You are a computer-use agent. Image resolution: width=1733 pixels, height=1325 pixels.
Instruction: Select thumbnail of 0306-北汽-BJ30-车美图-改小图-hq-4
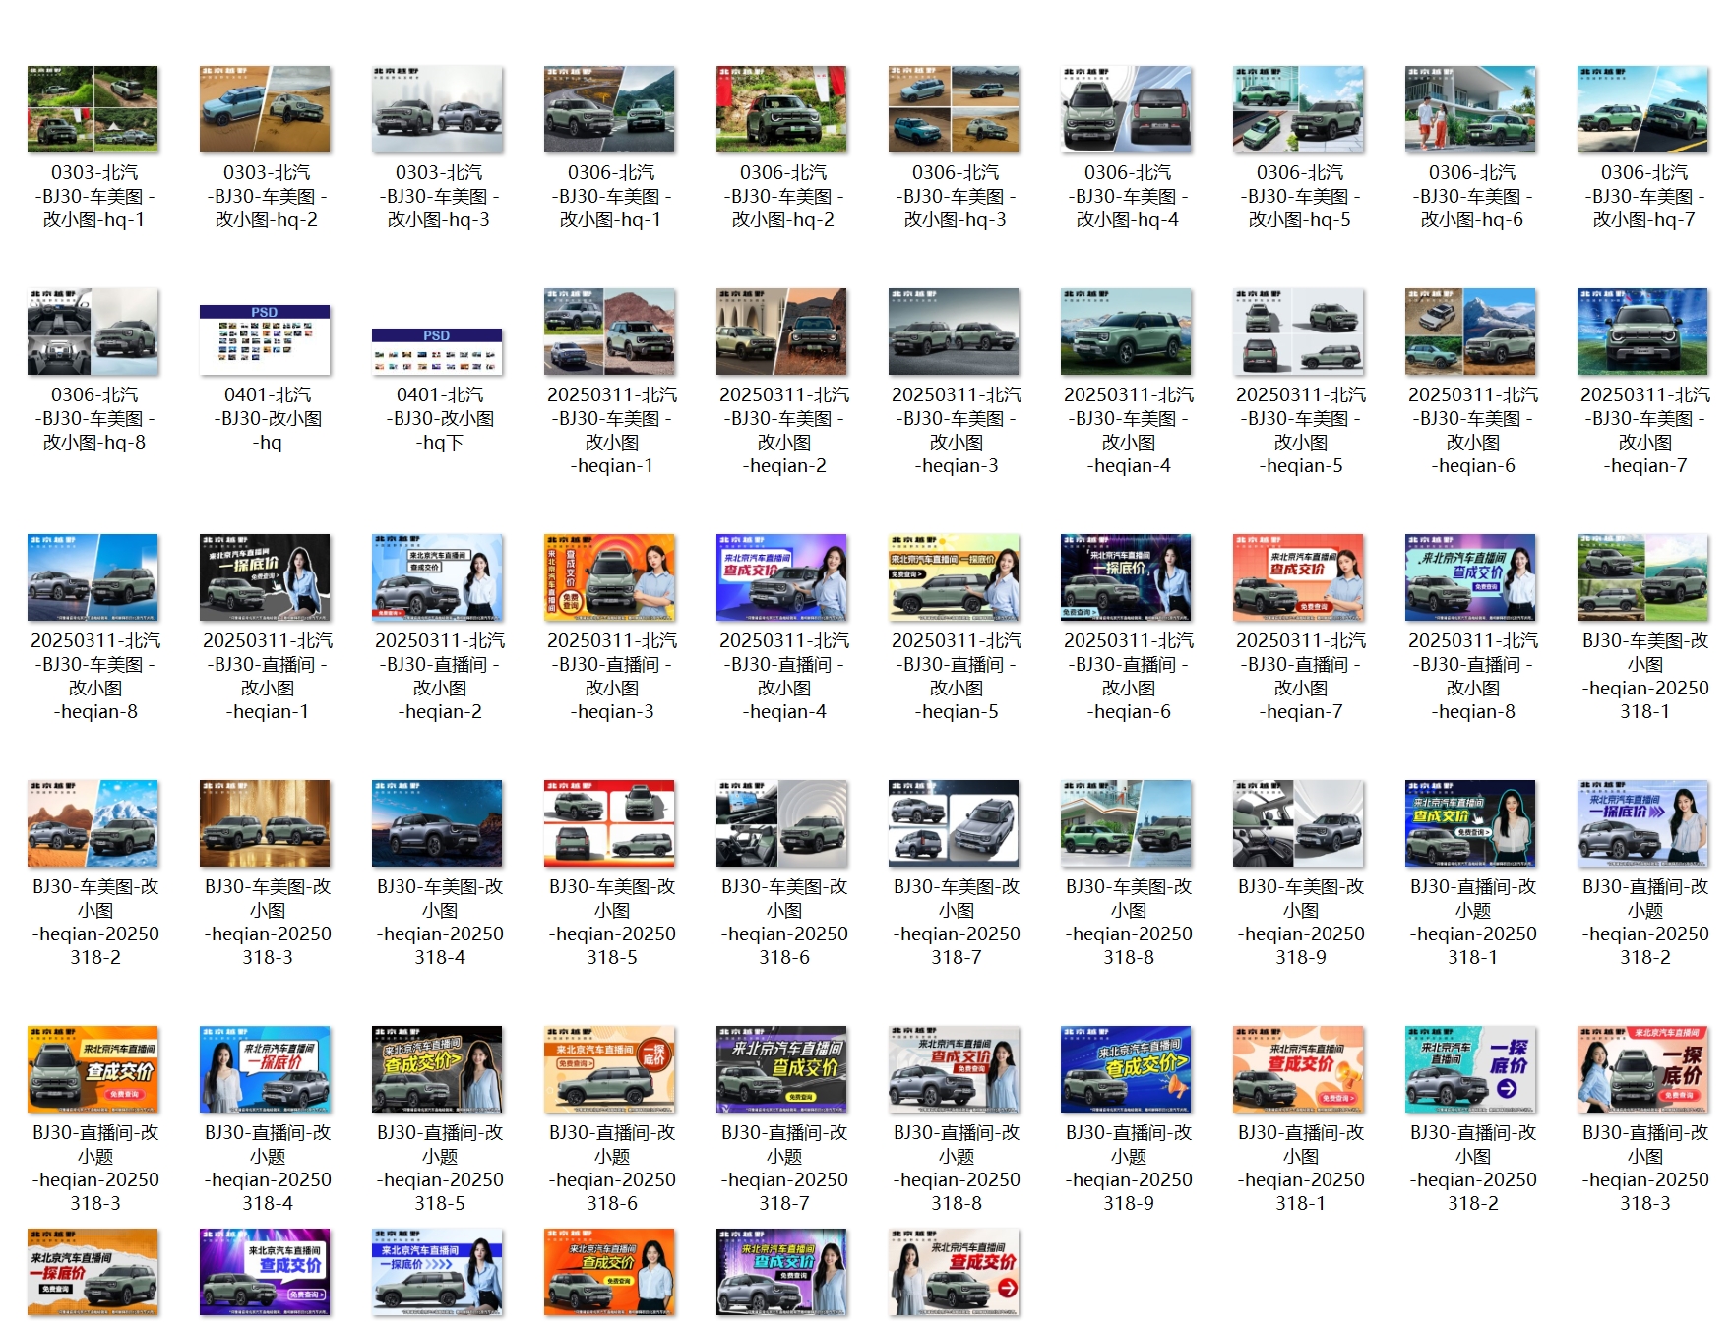click(1126, 109)
